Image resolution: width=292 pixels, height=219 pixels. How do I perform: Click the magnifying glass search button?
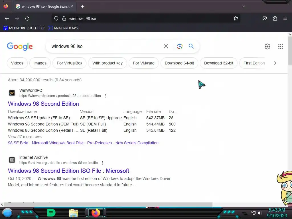(x=191, y=46)
